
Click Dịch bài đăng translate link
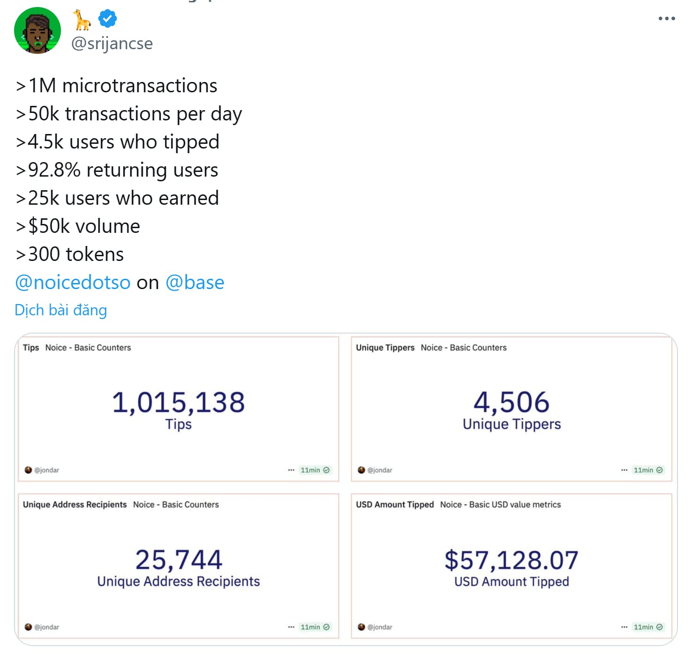click(61, 310)
